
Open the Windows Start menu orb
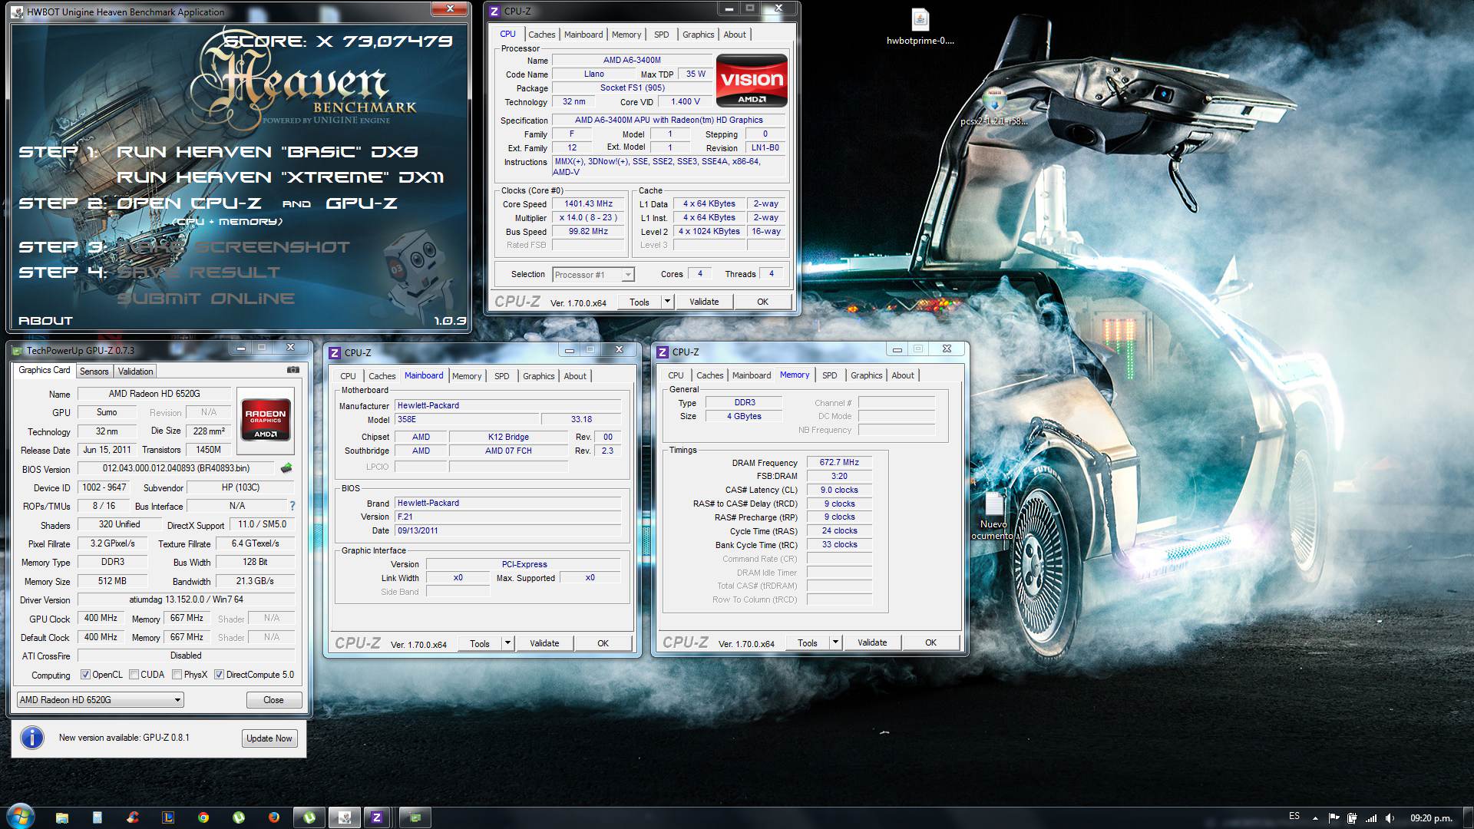[20, 817]
